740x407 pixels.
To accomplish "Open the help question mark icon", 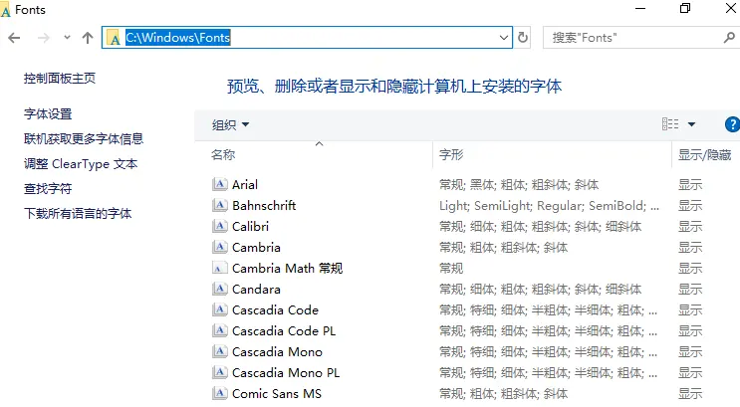I will coord(732,124).
